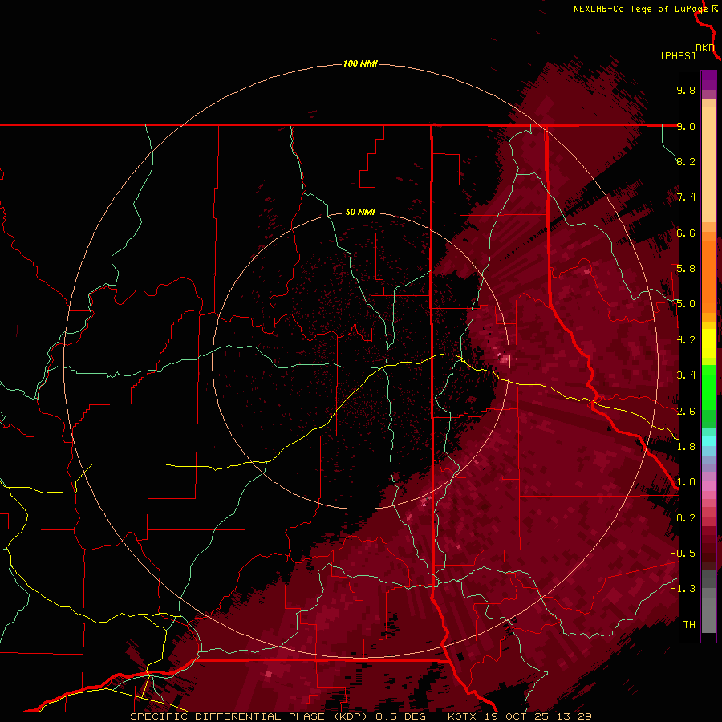Click the 1.0 value on color scale
This screenshot has width=722, height=722.
click(x=686, y=482)
